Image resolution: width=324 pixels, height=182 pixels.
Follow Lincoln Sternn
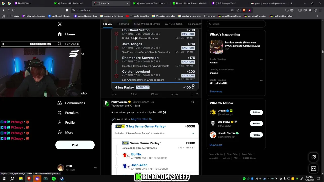pyautogui.click(x=256, y=135)
